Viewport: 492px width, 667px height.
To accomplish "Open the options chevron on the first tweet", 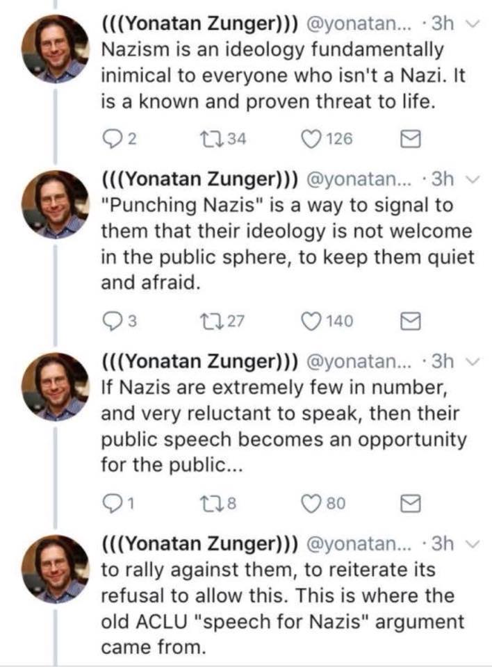I will pos(473,24).
